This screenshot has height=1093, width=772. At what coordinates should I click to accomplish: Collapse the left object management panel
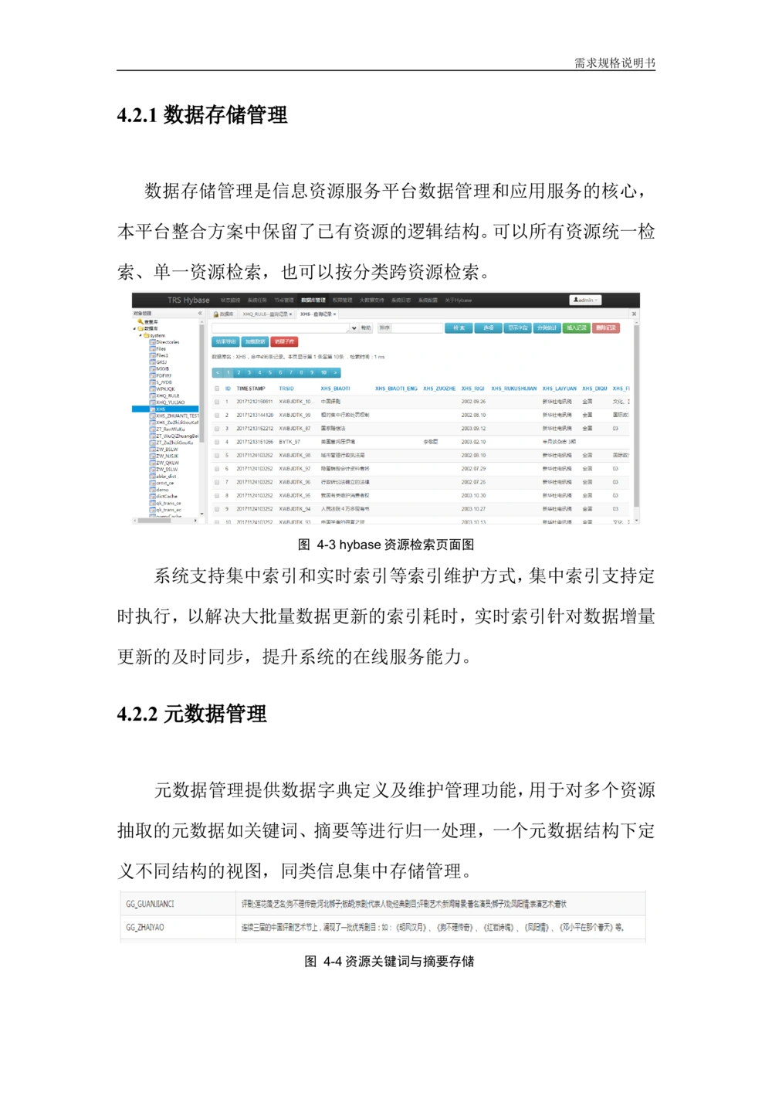tap(200, 314)
